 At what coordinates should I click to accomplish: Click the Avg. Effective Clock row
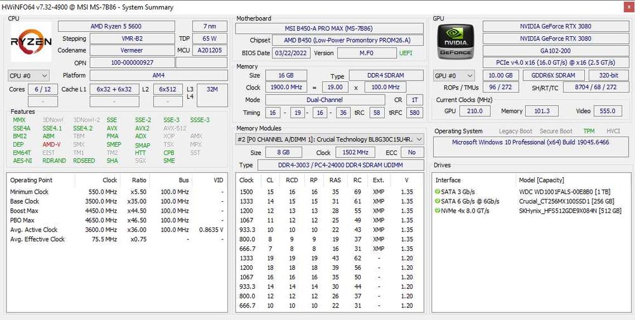(117, 239)
